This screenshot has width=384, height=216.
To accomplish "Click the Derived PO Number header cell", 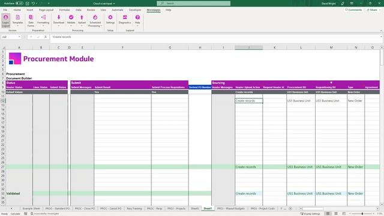I will click(200, 87).
